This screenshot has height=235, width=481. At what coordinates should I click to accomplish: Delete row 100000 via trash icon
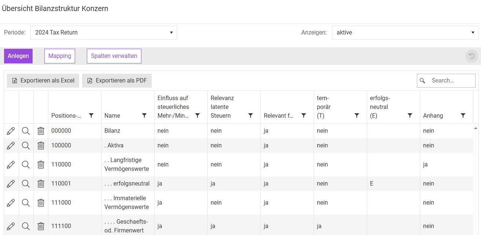41,146
